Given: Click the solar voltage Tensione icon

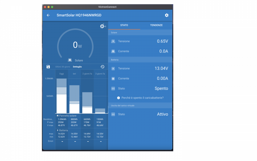Looking at the screenshot, I should (113, 41).
